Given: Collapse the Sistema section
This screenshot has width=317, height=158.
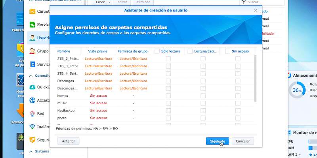Looking at the screenshot, I should 31,151.
